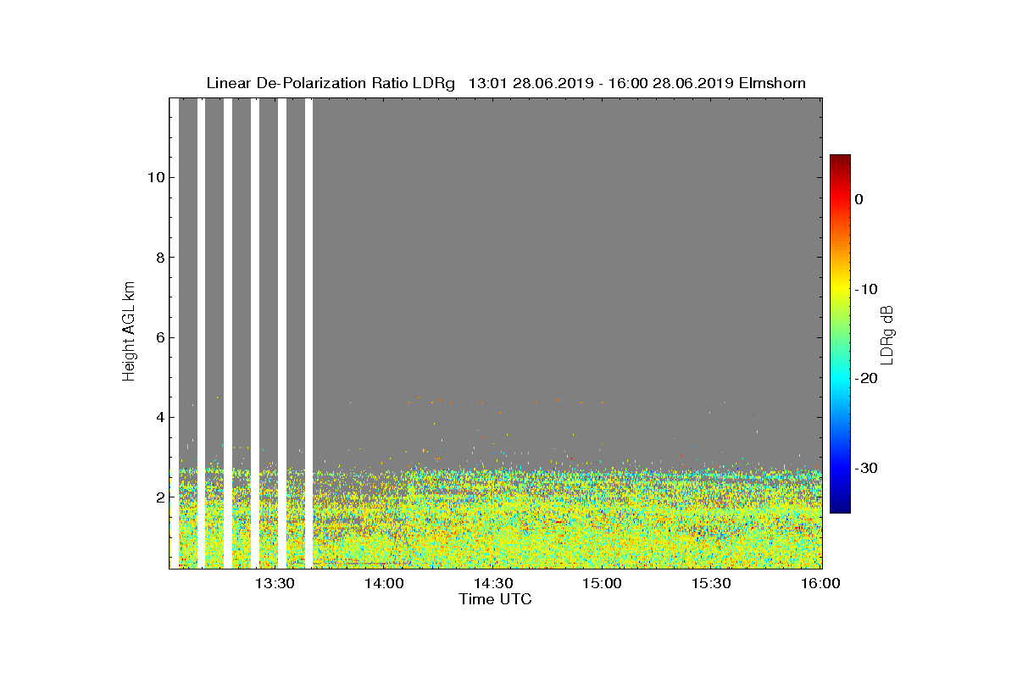Click the colorbar label '-30'

865,468
